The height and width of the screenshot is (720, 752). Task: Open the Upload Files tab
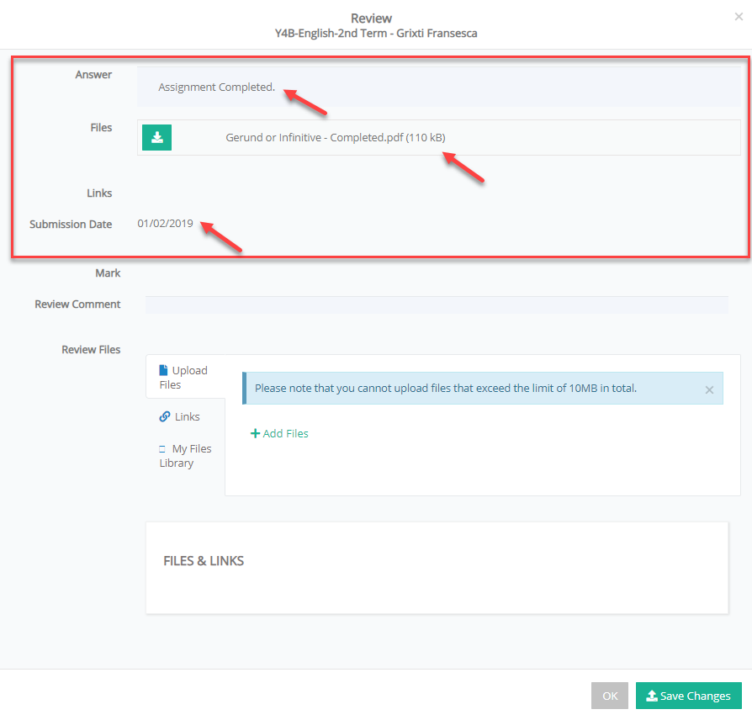click(185, 378)
